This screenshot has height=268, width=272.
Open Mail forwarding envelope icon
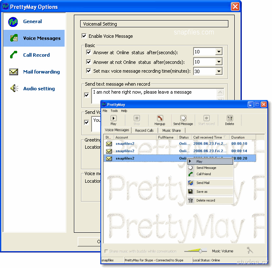pos(13,72)
